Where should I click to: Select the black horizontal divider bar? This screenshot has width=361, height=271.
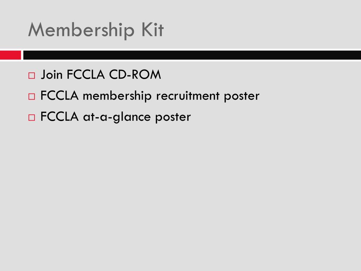[192, 55]
